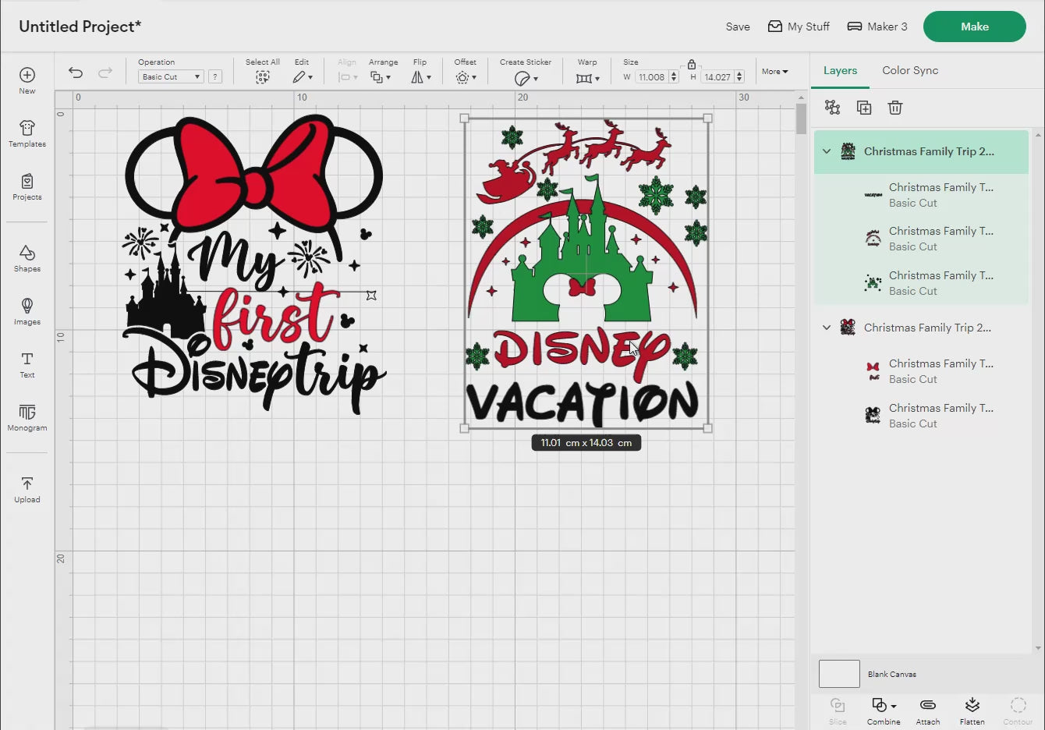Image resolution: width=1045 pixels, height=730 pixels.
Task: Open the Arrange dropdown
Action: click(381, 77)
